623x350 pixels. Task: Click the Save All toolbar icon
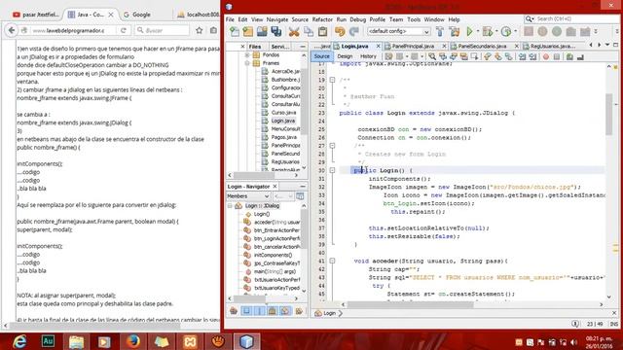[276, 31]
